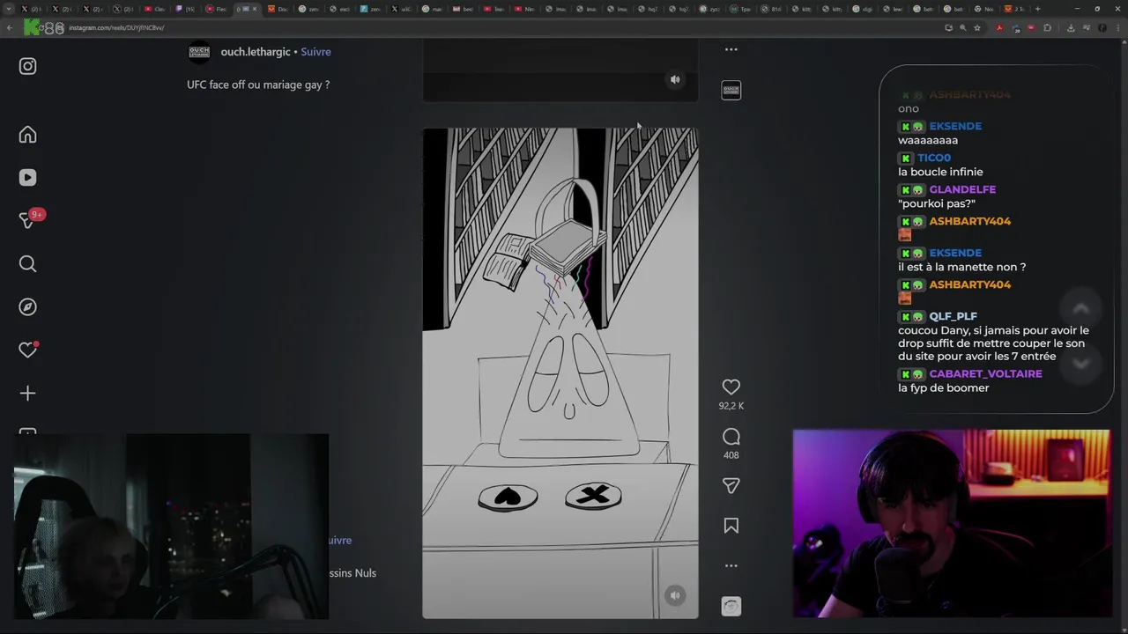Open the Notifications heart in sidebar

click(27, 350)
